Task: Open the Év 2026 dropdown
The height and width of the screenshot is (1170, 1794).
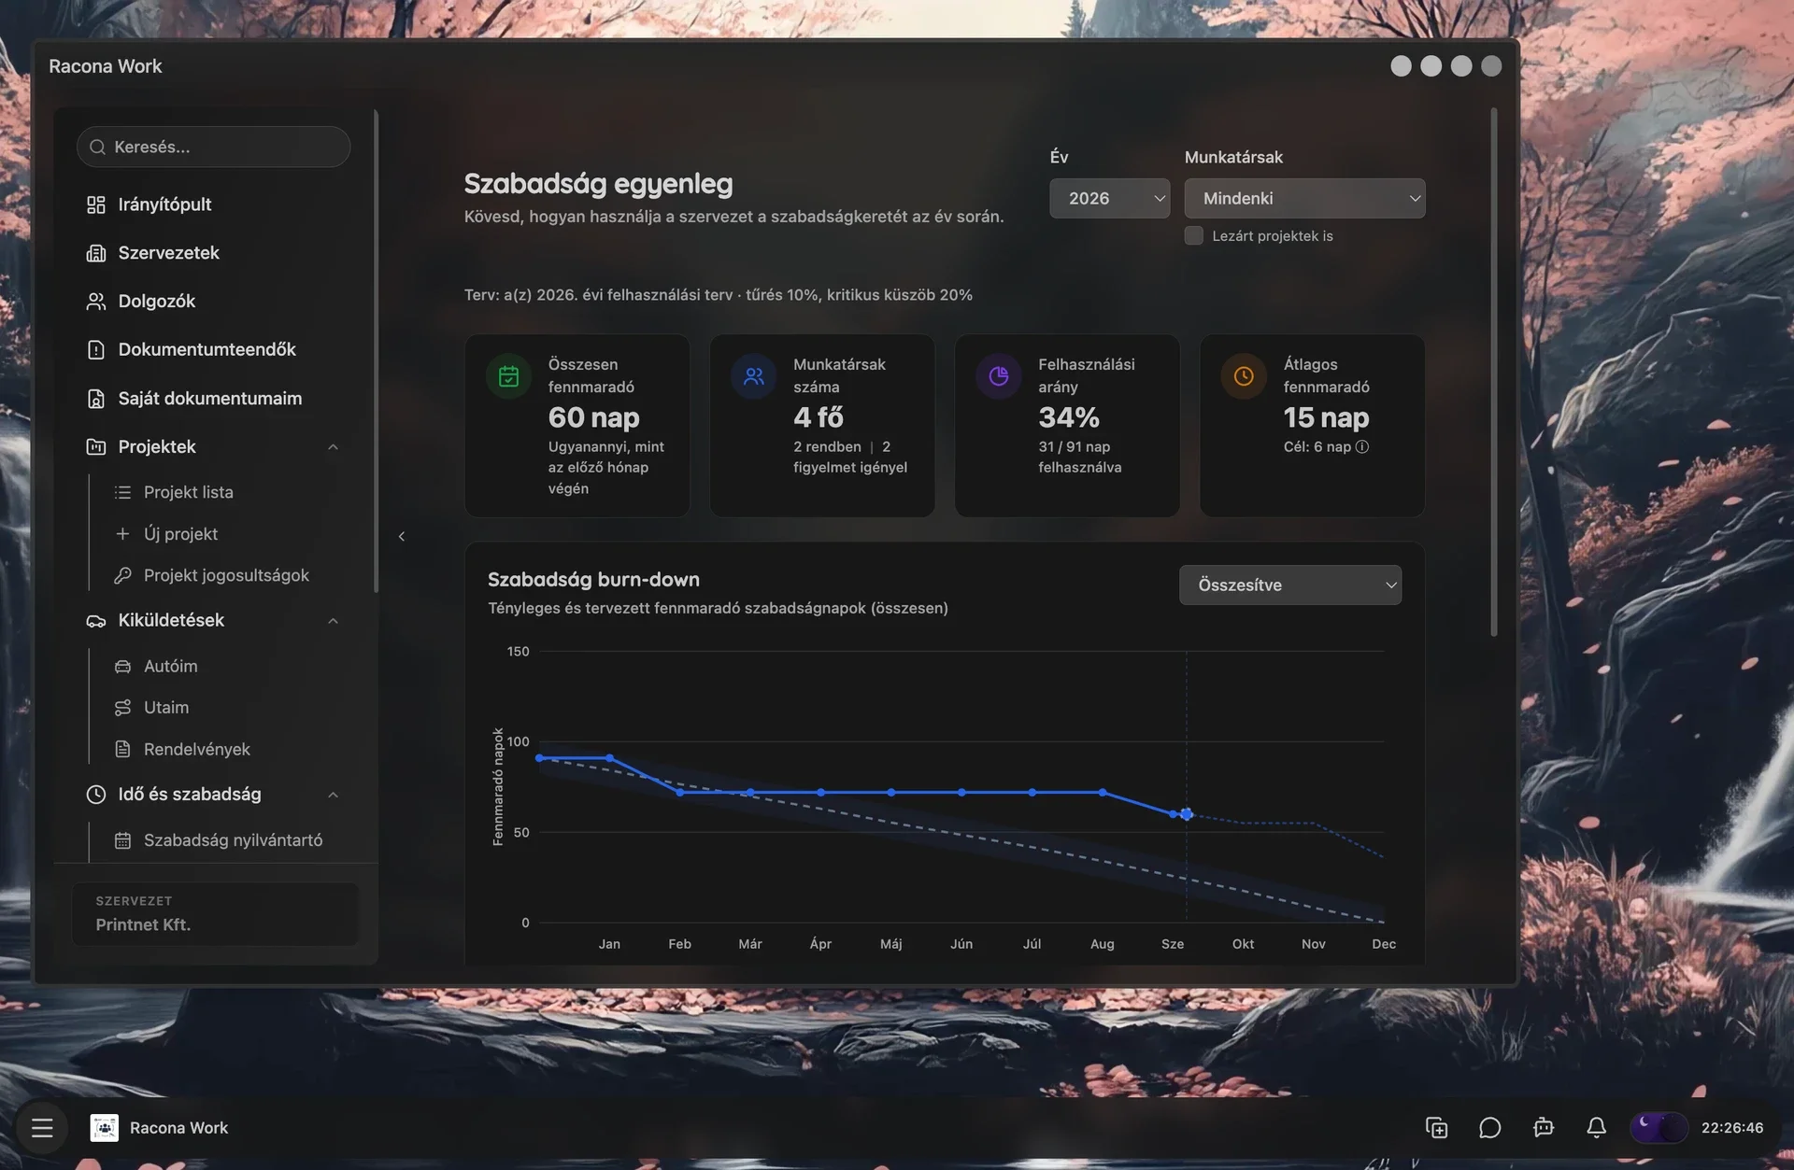Action: 1109,198
